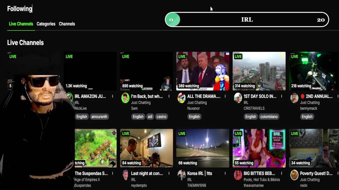Open stream title Korea IRL | !tts
The width and height of the screenshot is (339, 190).
click(200, 173)
